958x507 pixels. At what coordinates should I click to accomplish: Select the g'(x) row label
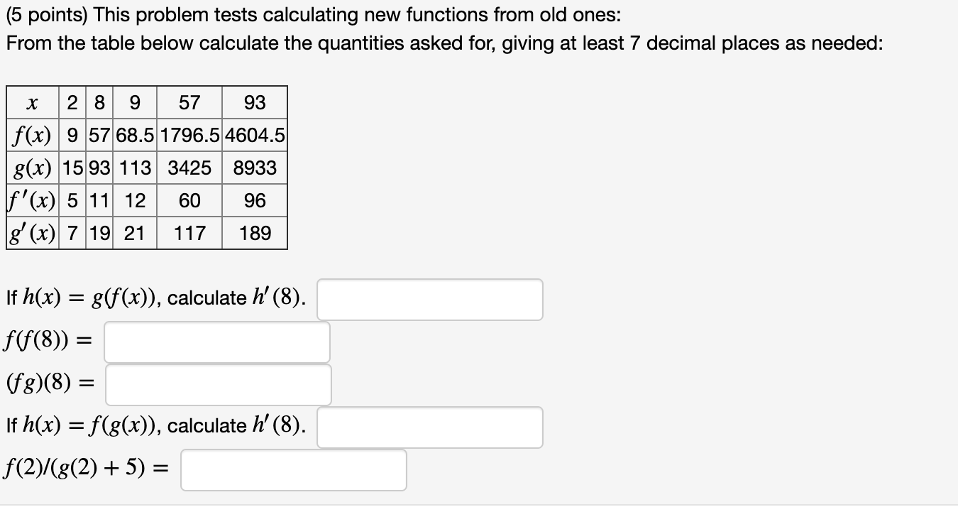[31, 233]
